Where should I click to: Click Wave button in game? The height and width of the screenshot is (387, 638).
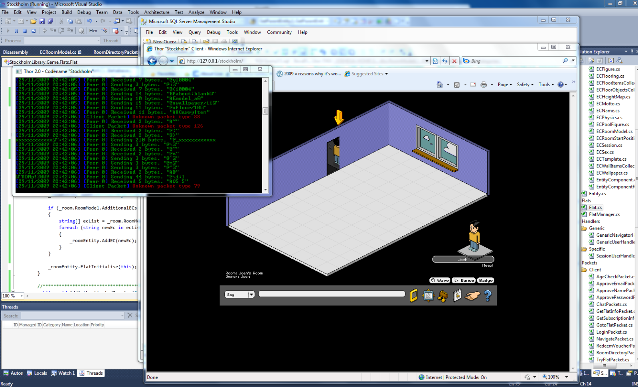pos(440,280)
